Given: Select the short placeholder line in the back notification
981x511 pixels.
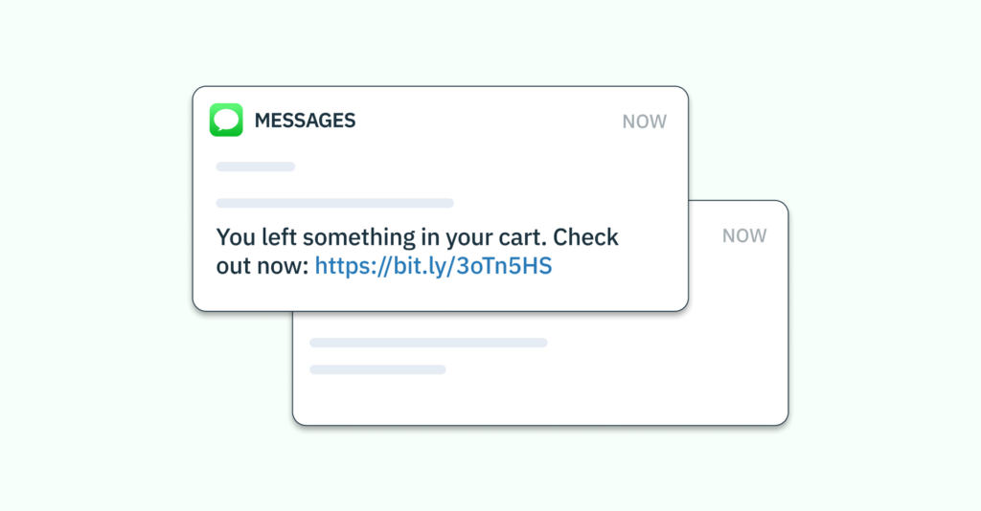Looking at the screenshot, I should (x=377, y=369).
